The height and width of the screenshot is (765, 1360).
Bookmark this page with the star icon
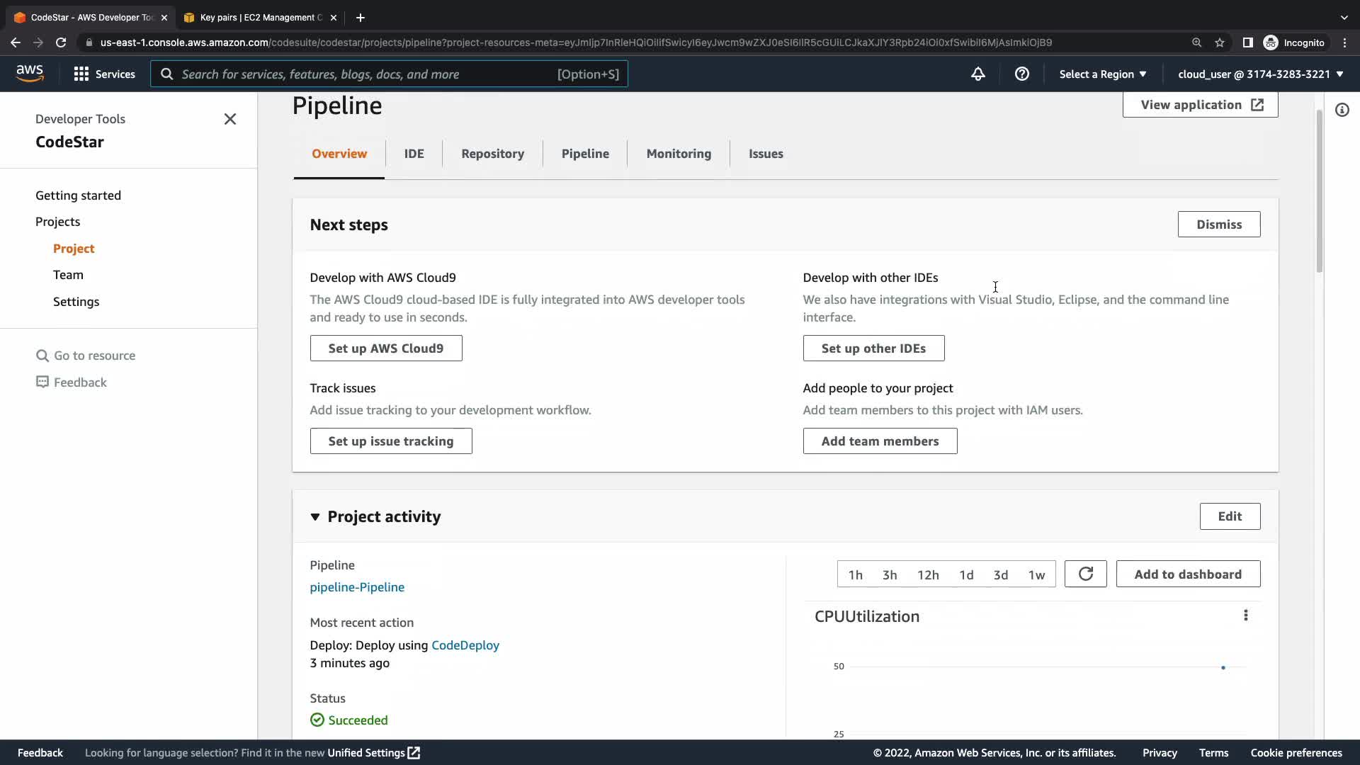[x=1220, y=42]
